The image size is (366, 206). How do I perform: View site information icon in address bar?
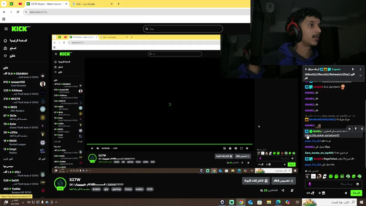[x=26, y=12]
